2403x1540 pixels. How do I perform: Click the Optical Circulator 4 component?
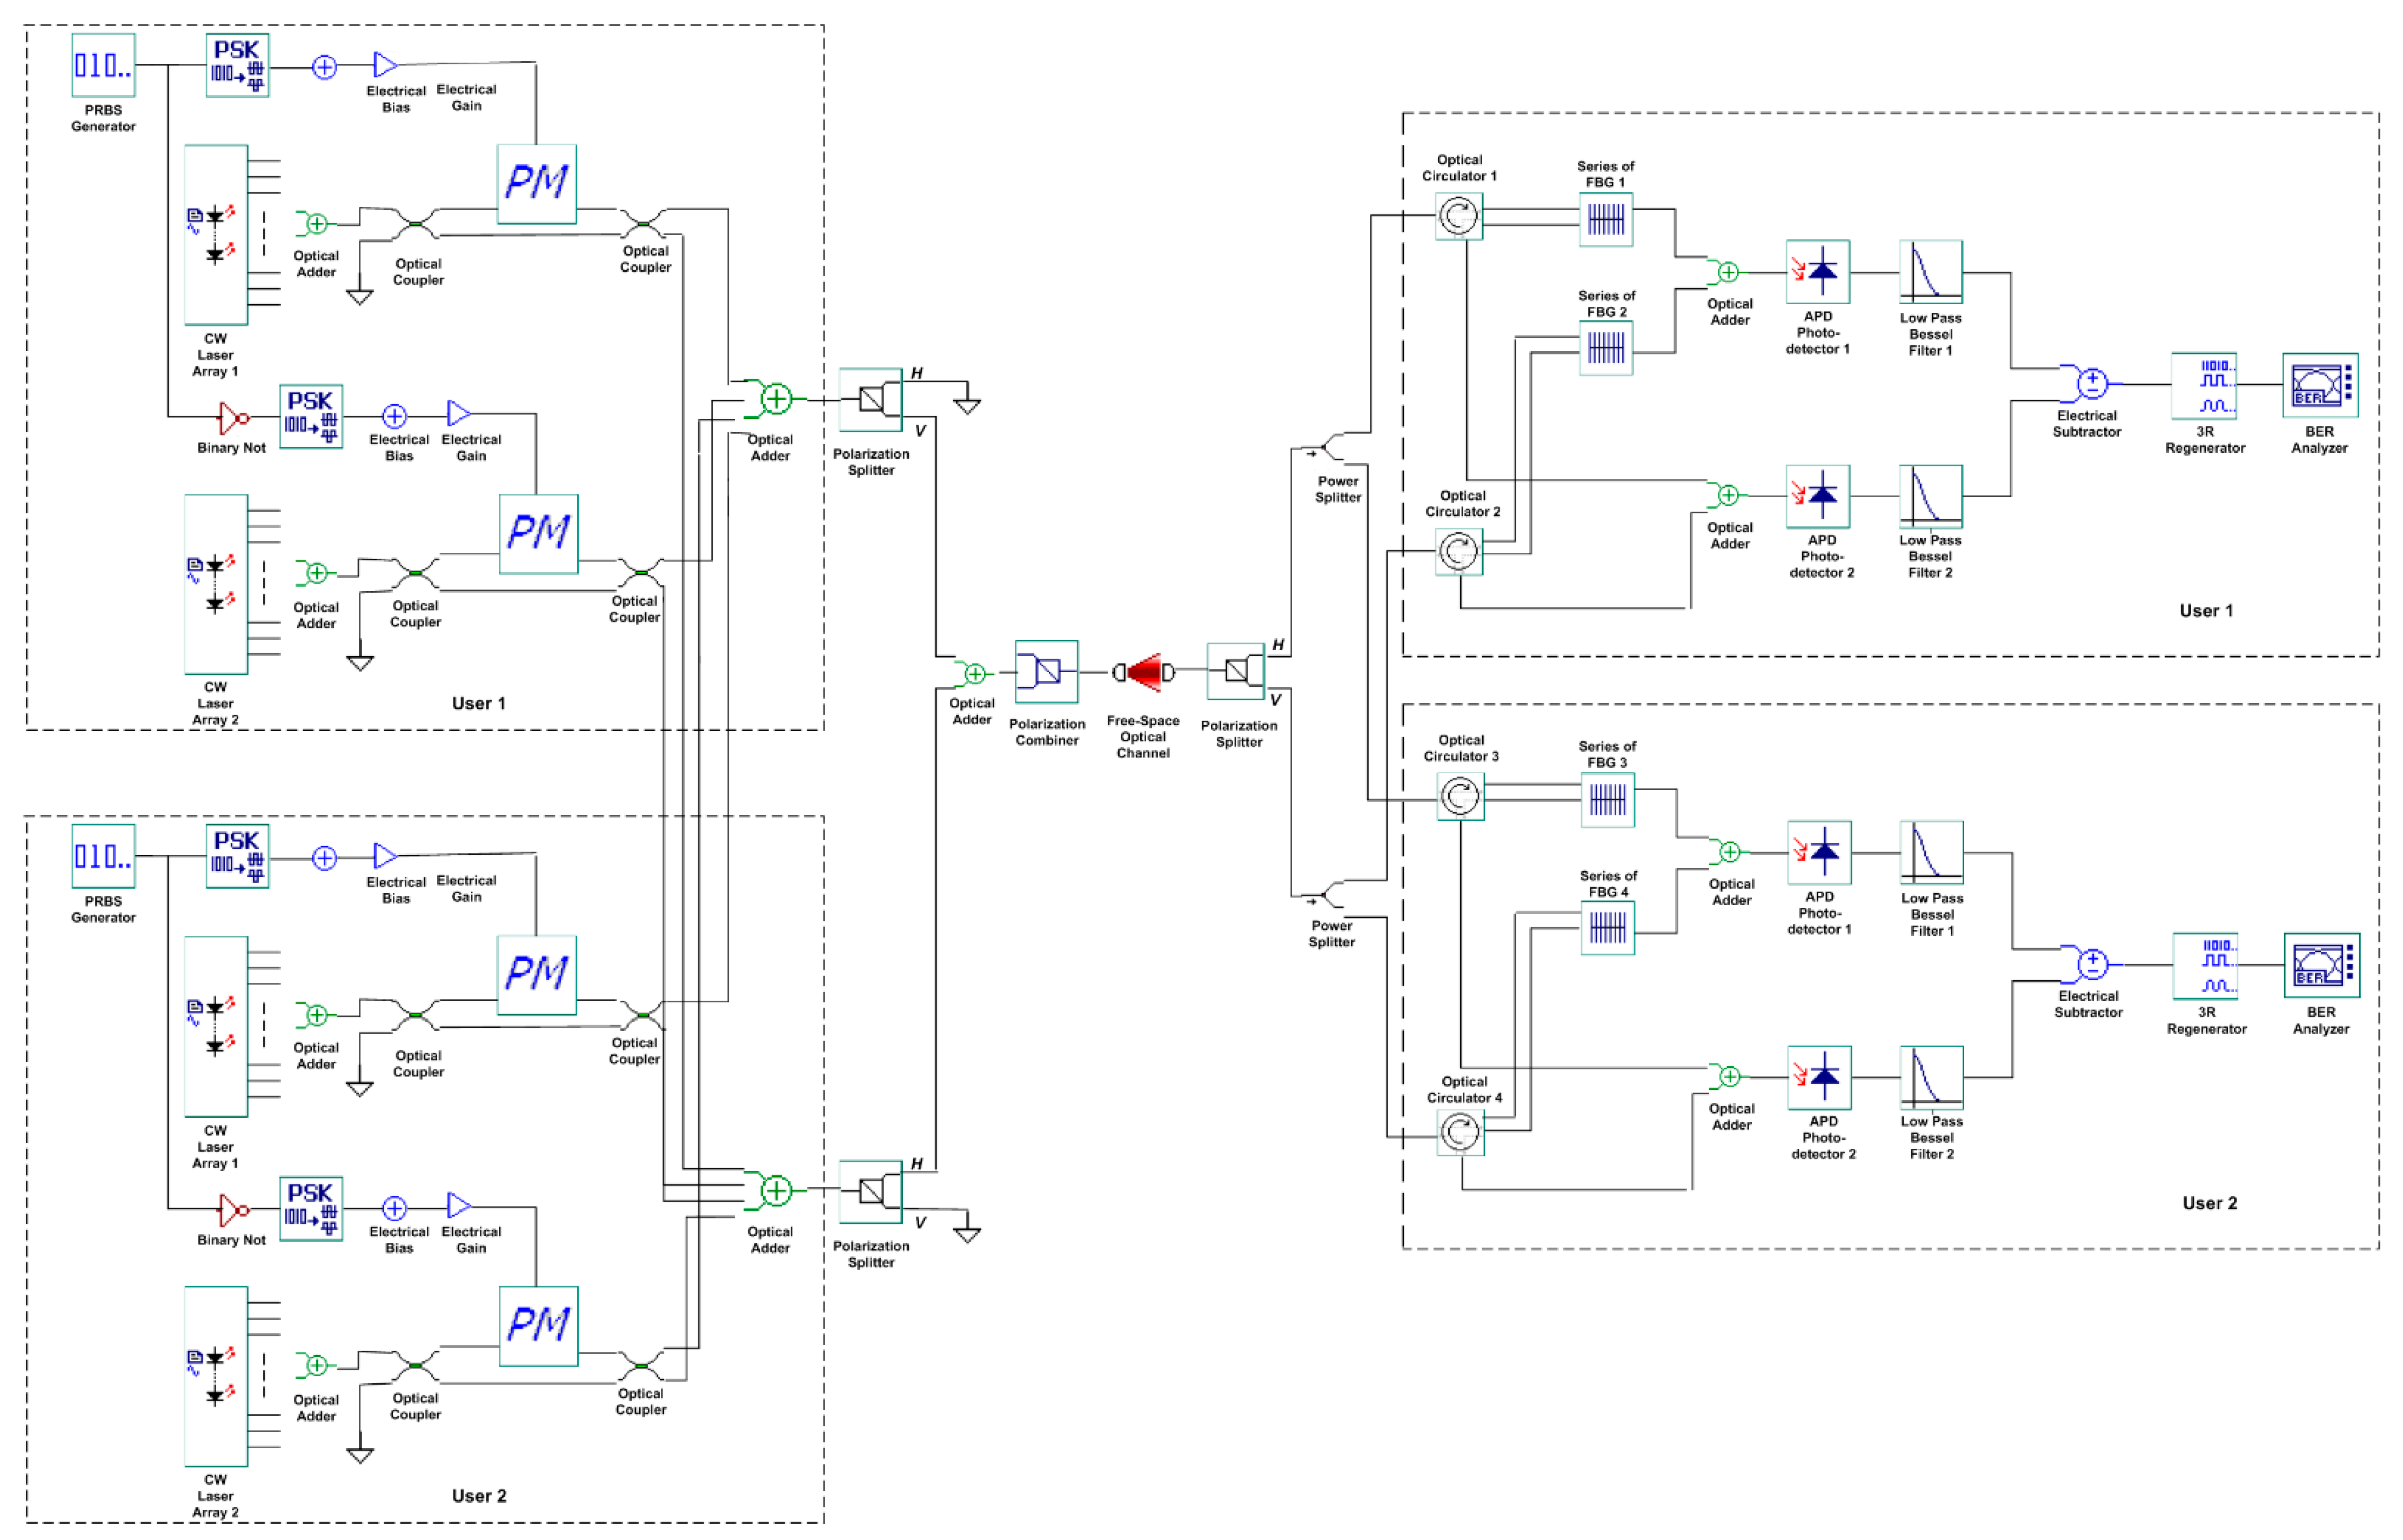[x=1460, y=1132]
